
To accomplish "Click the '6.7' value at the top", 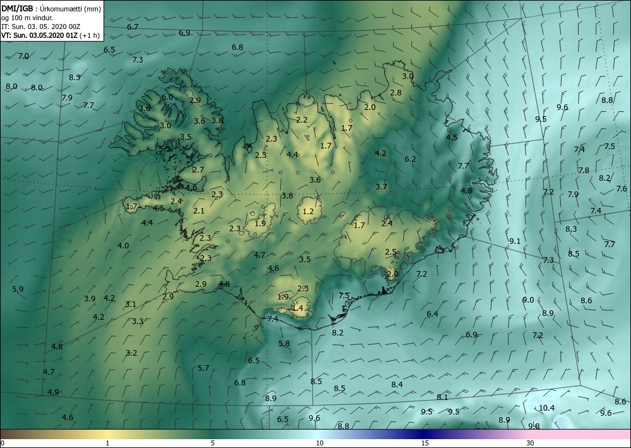I will [x=133, y=27].
